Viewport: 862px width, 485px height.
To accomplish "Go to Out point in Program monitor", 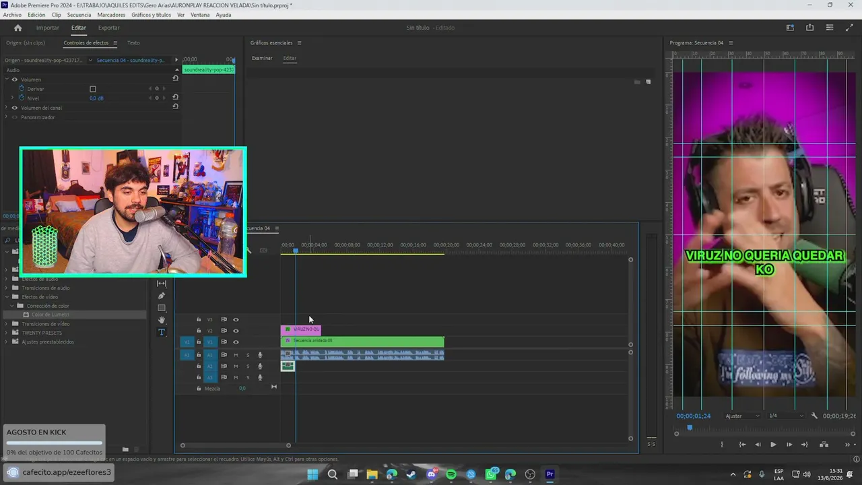I will coord(804,445).
